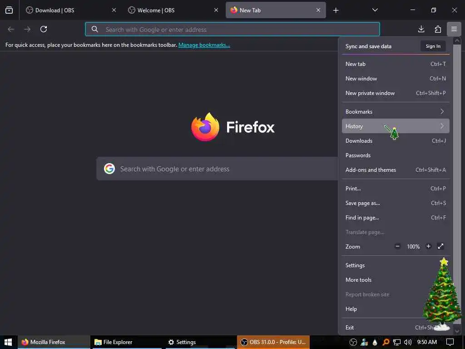Switch to the Welcome | OBS tab
This screenshot has height=349, width=465.
tap(173, 10)
